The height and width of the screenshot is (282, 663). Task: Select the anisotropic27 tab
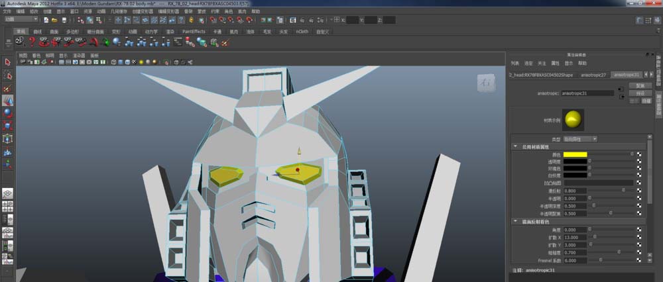(593, 75)
